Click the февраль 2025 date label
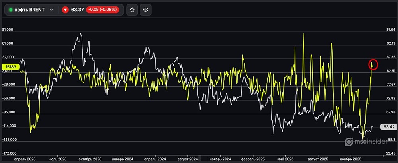 [253, 159]
